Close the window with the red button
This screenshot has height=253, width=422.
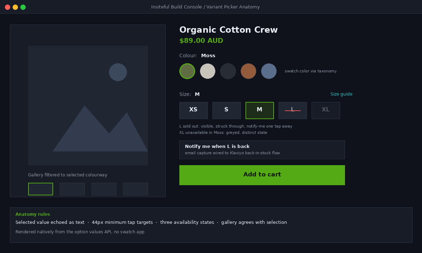[7, 7]
